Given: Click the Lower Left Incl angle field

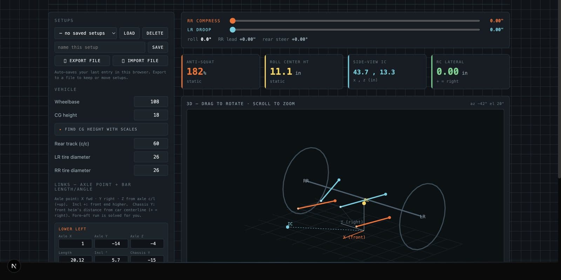Looking at the screenshot, I should pos(111,259).
